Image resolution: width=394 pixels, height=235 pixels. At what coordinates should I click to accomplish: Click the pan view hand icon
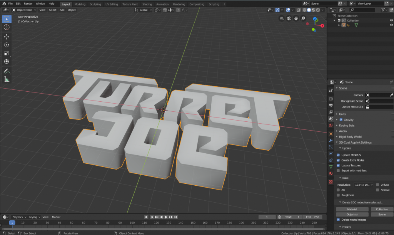tap(296, 18)
